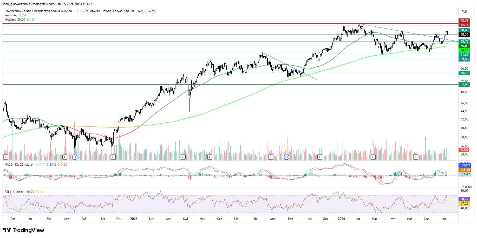Select the green 55,10 price level label
477x238 pixels.
point(464,73)
